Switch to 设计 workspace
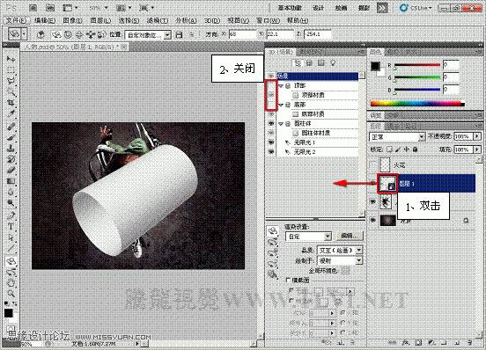This screenshot has height=350, width=486. pyautogui.click(x=319, y=8)
